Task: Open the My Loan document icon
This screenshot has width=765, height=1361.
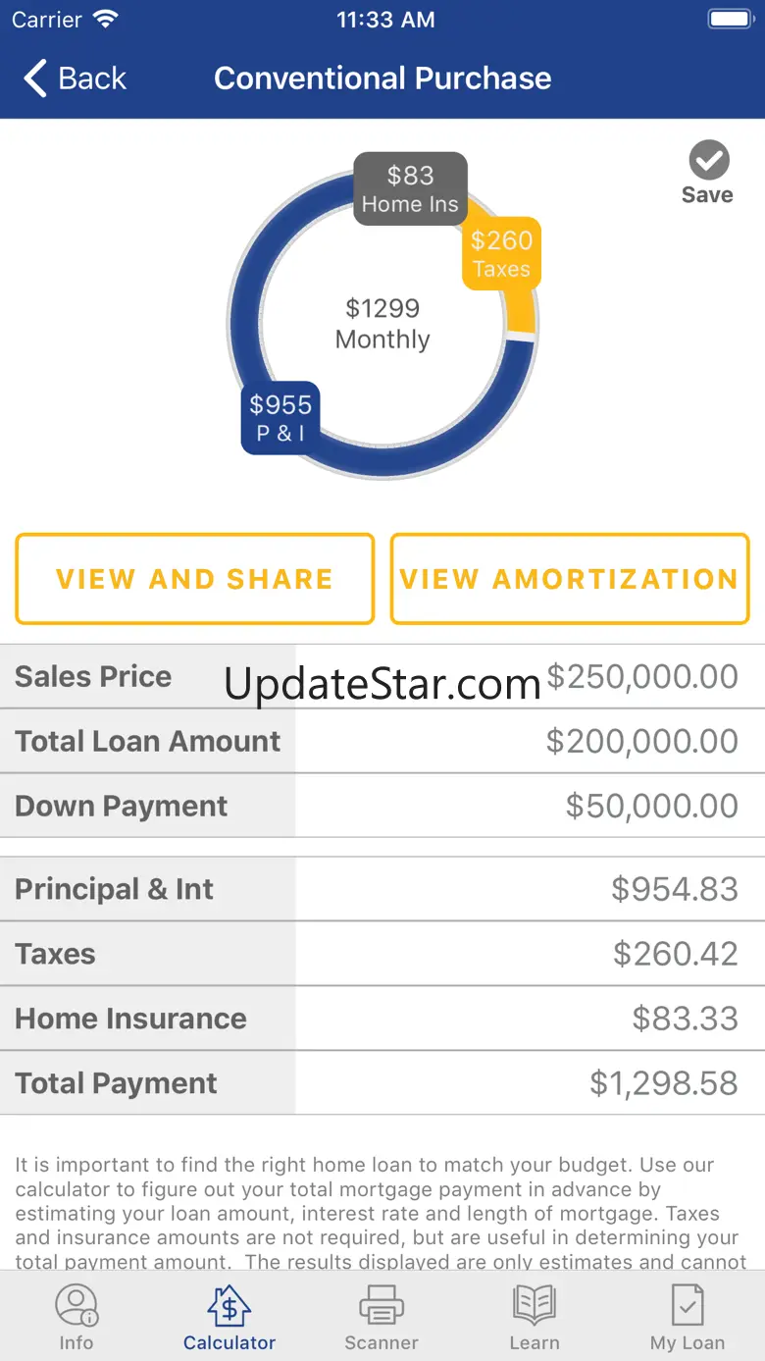Action: pos(687,1306)
